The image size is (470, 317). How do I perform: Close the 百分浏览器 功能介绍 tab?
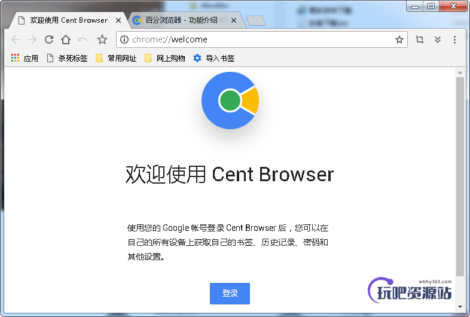234,20
